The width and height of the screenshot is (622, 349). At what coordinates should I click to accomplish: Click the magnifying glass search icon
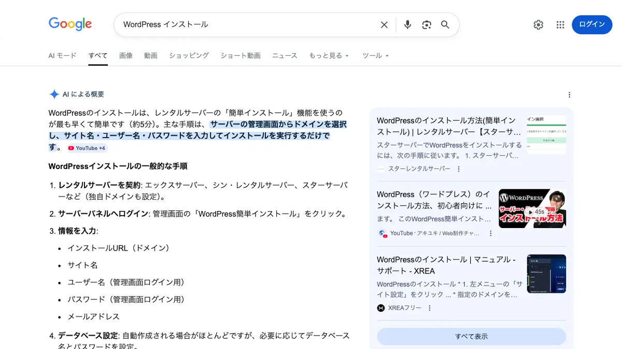coord(445,25)
